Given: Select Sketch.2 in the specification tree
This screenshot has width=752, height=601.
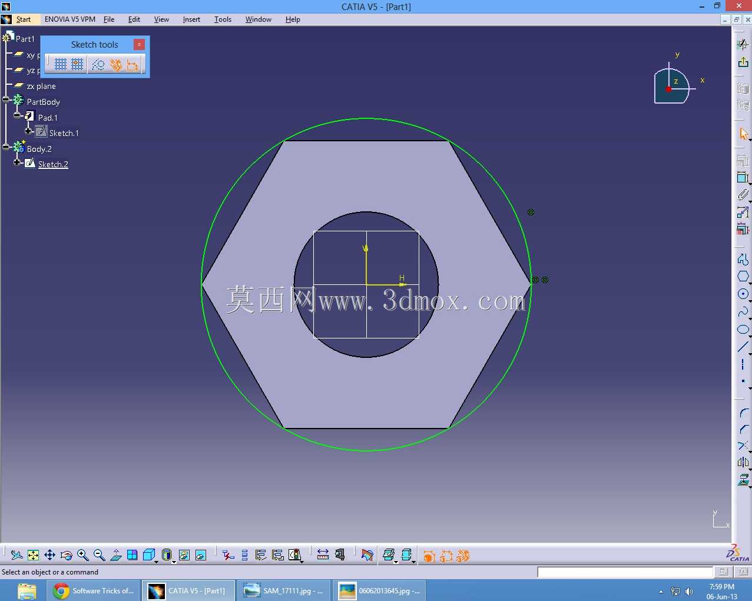Looking at the screenshot, I should click(53, 164).
